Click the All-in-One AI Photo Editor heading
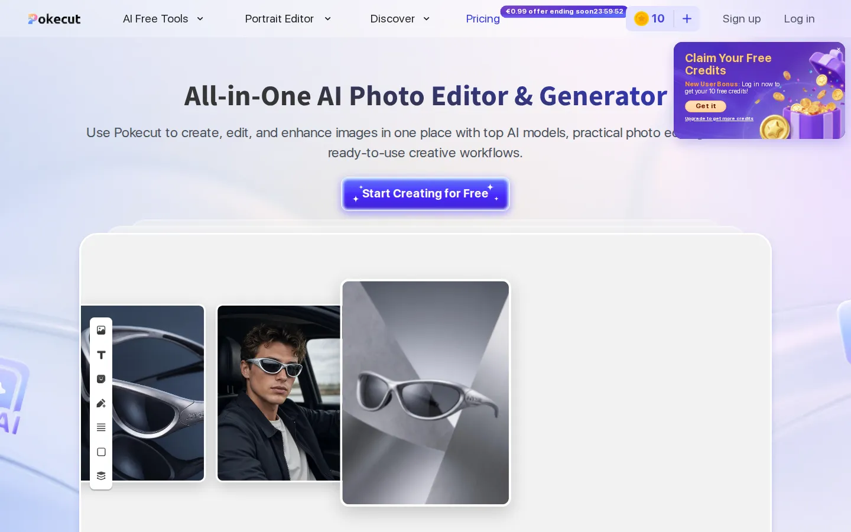Image resolution: width=851 pixels, height=532 pixels. point(425,96)
